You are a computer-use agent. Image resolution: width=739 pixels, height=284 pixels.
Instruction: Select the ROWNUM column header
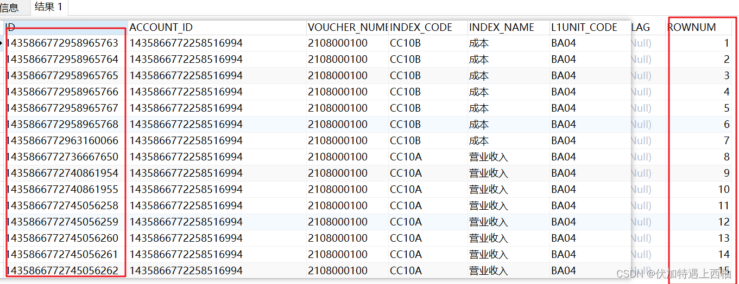click(699, 27)
